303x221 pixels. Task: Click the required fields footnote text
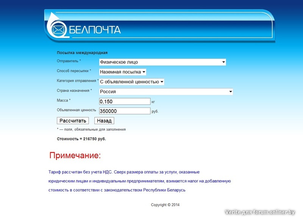tap(91, 129)
